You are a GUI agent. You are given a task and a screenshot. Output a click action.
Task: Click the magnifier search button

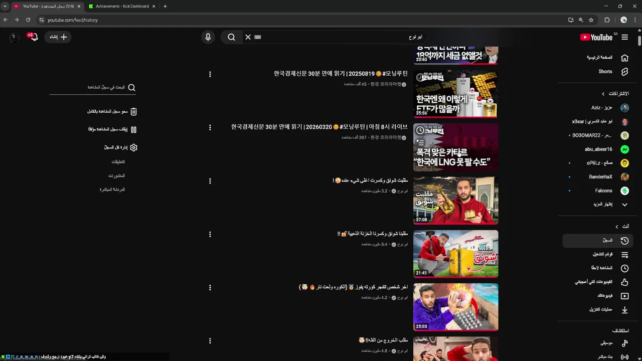[231, 37]
